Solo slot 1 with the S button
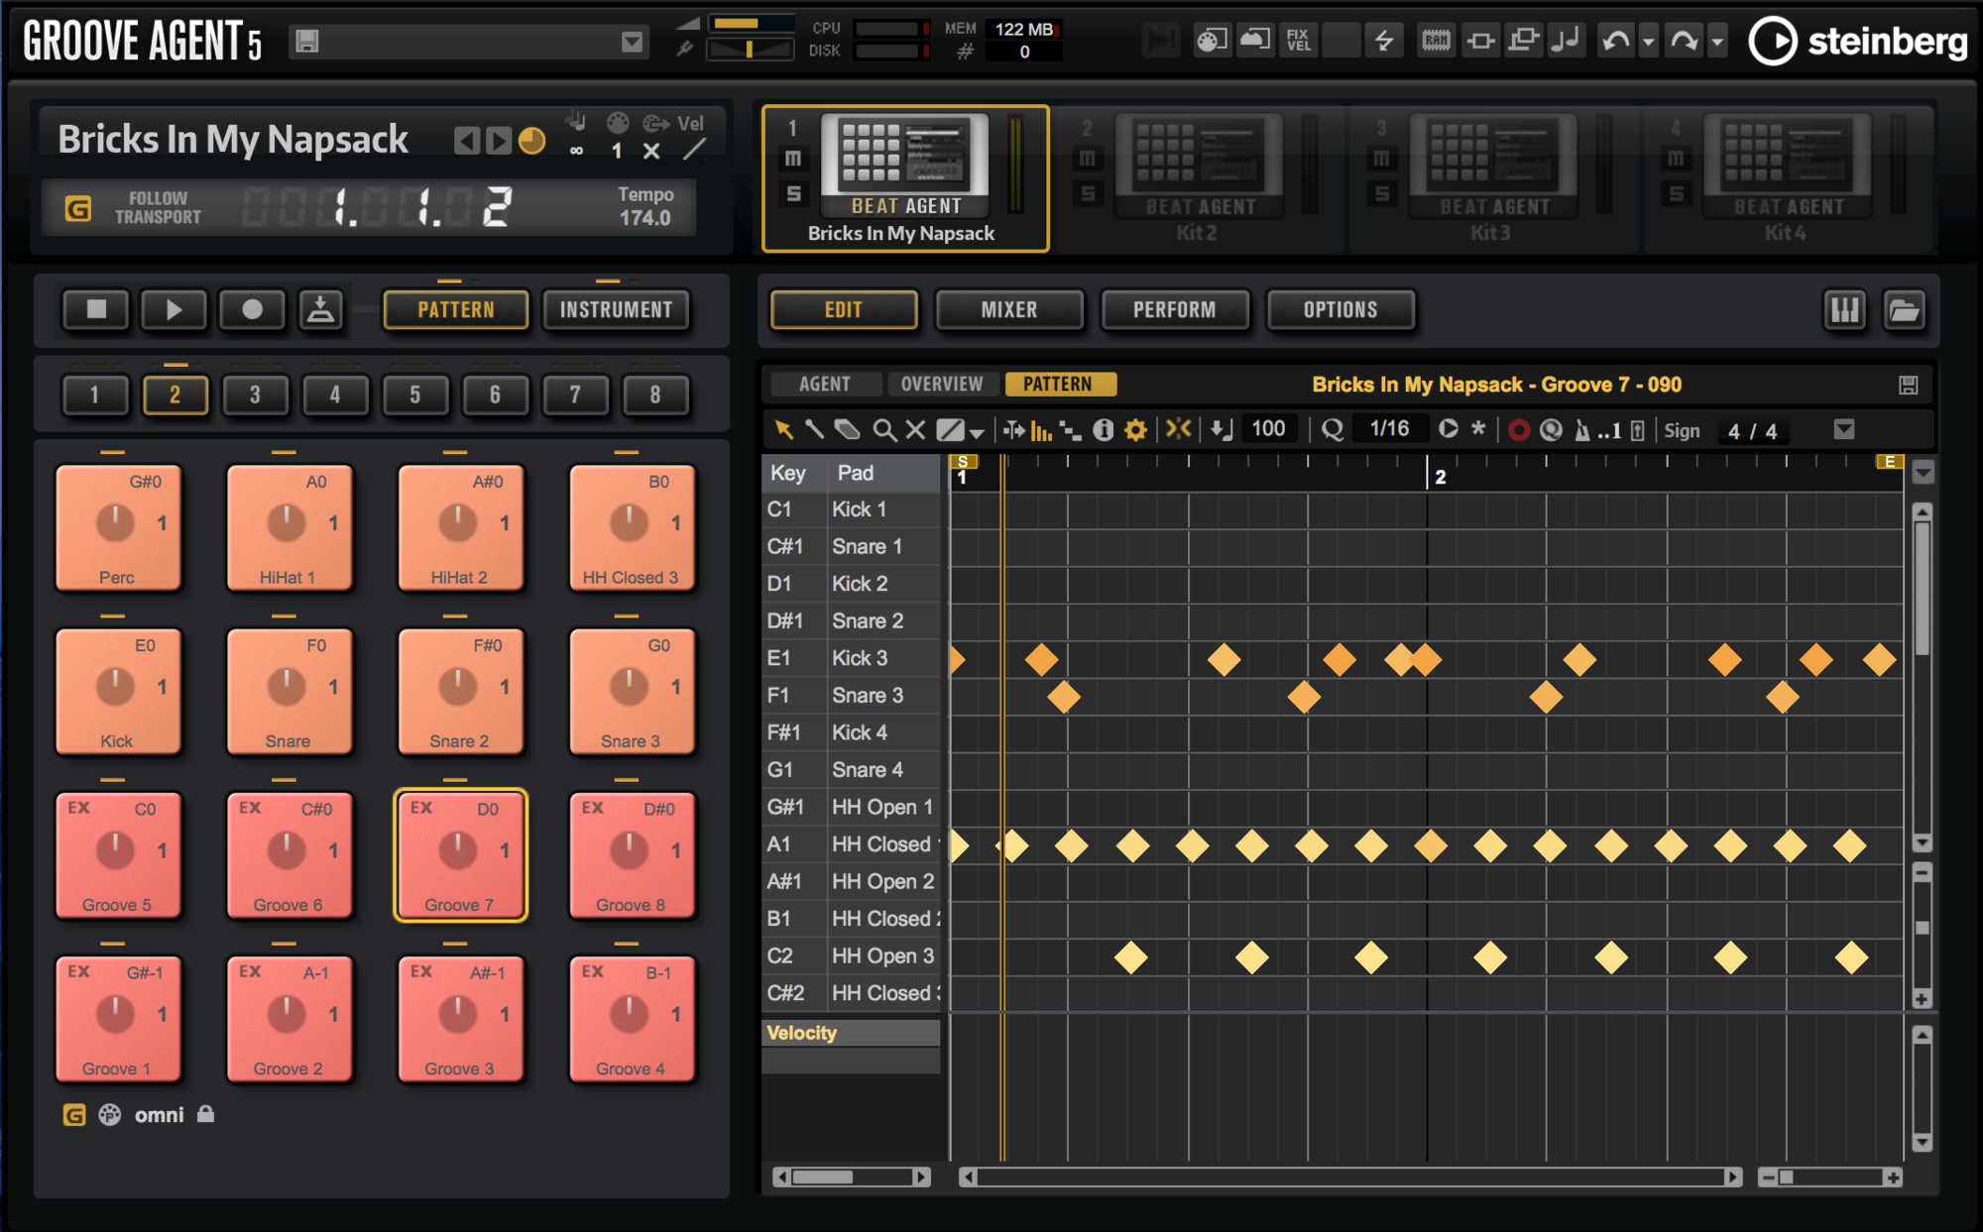The image size is (1983, 1232). point(793,193)
